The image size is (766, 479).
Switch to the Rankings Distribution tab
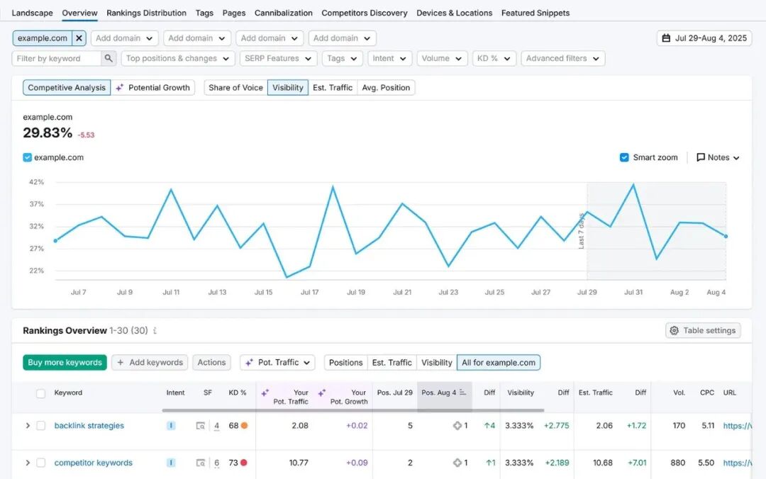click(x=146, y=13)
